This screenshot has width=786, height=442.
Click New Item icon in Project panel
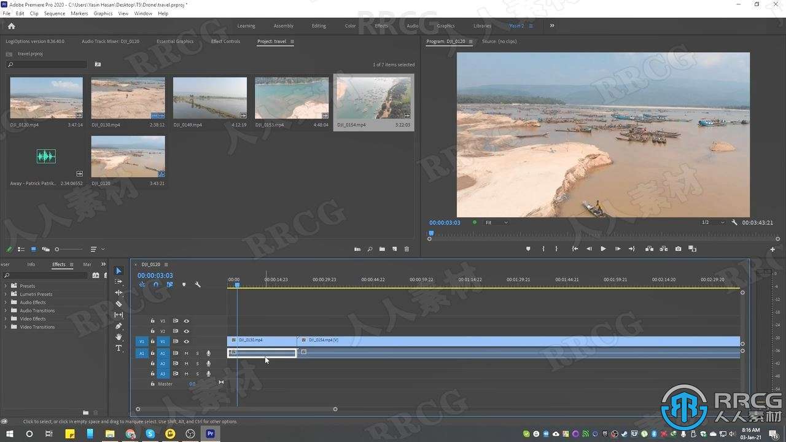click(394, 249)
